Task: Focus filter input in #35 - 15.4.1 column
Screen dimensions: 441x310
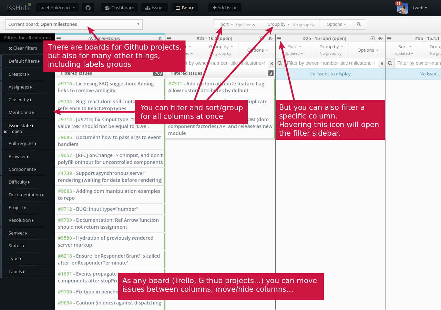Action: point(418,63)
